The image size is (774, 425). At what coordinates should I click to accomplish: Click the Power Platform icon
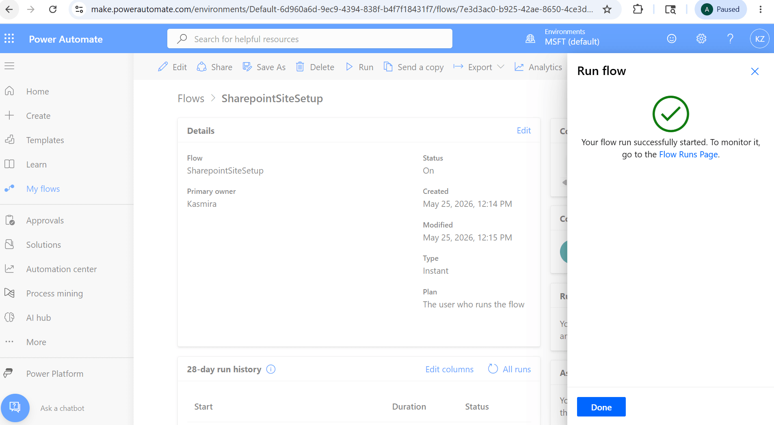9,373
